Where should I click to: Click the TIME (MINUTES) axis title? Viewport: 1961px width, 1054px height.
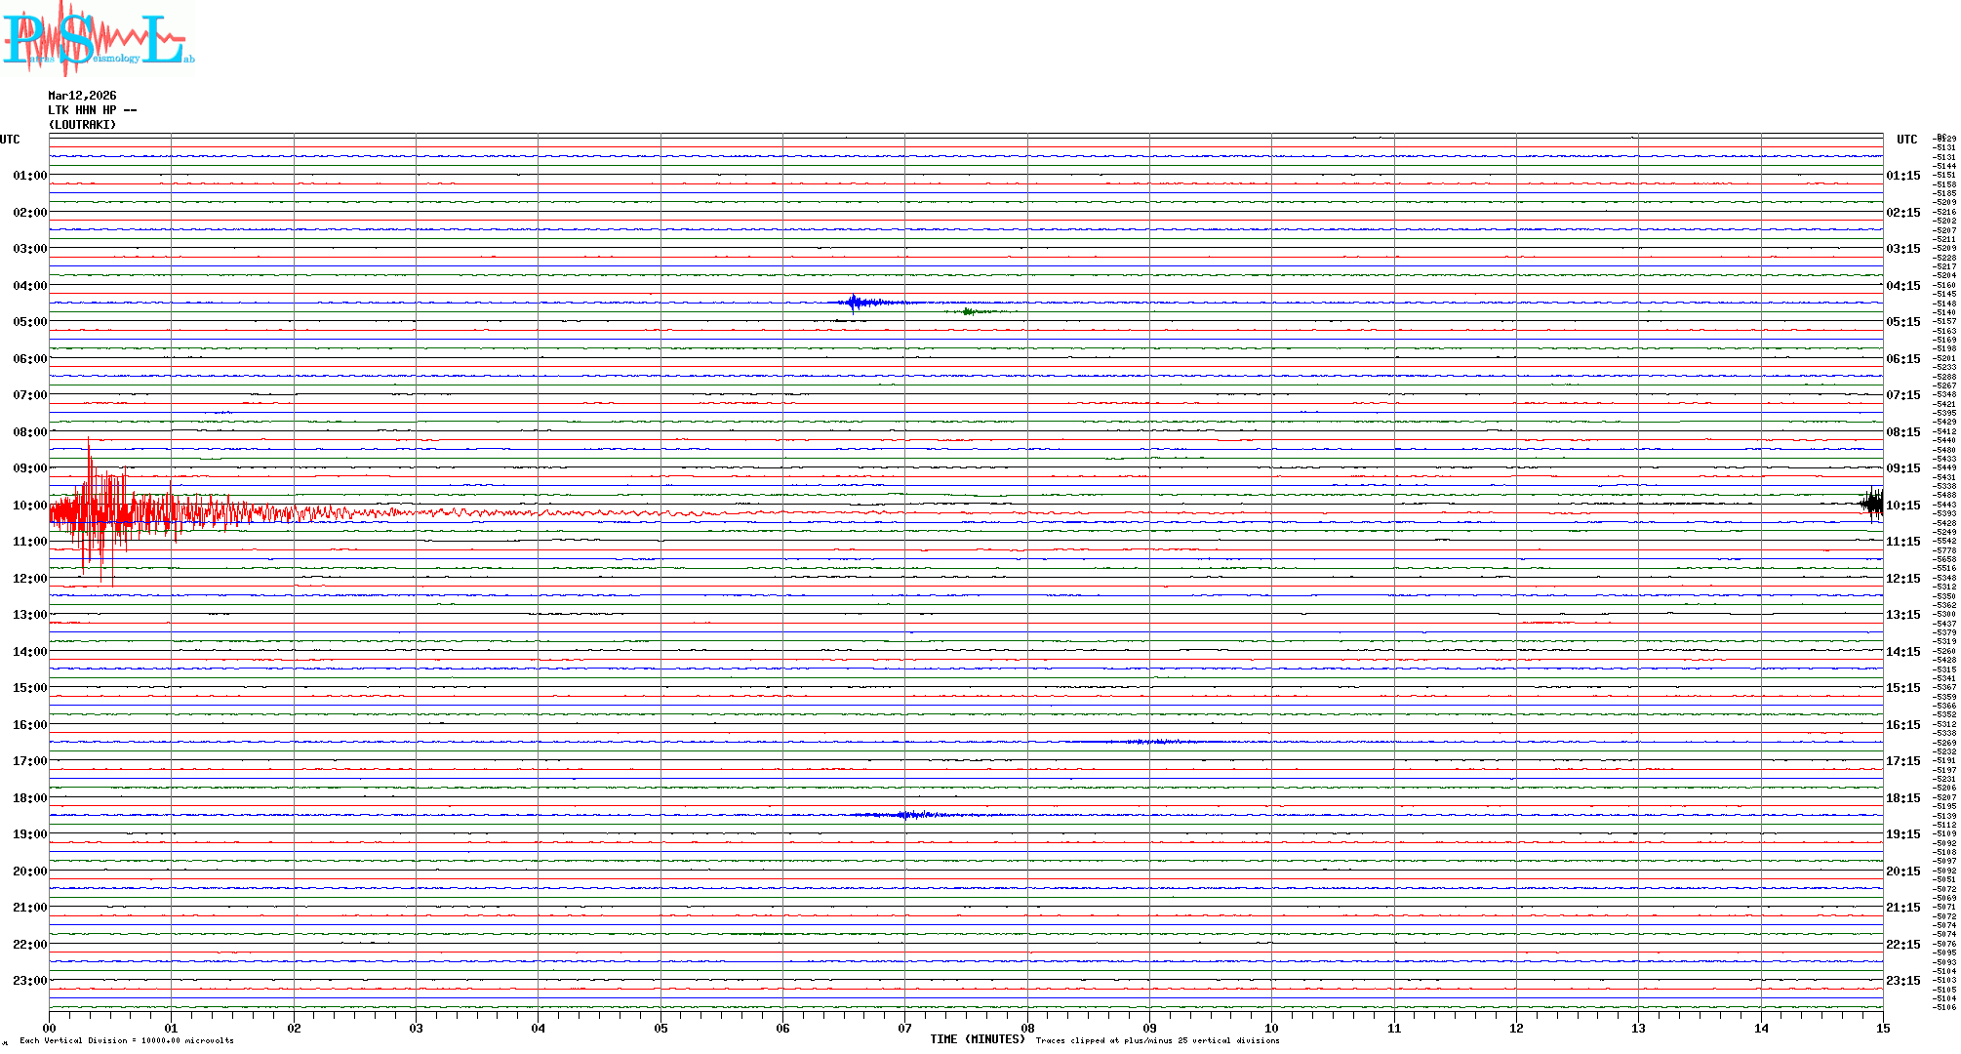[977, 1039]
